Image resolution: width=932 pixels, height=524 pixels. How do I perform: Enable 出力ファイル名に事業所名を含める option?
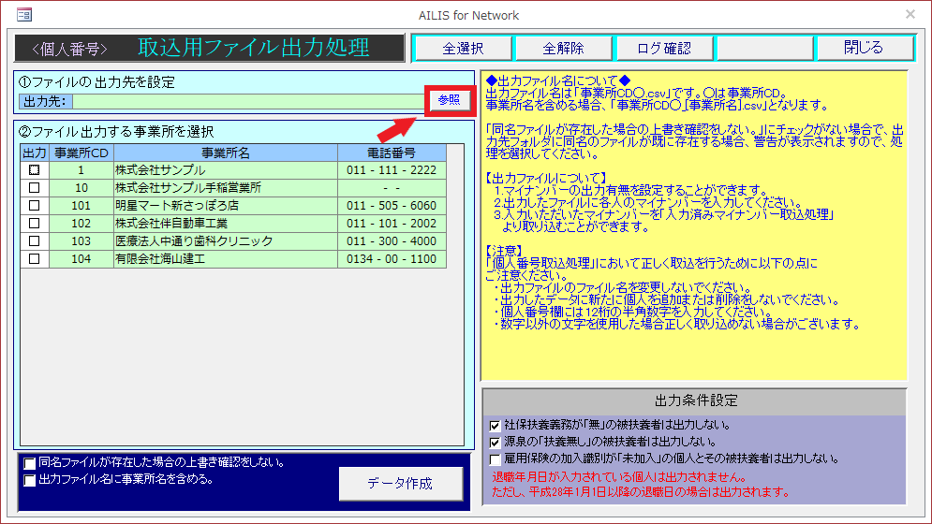point(31,480)
